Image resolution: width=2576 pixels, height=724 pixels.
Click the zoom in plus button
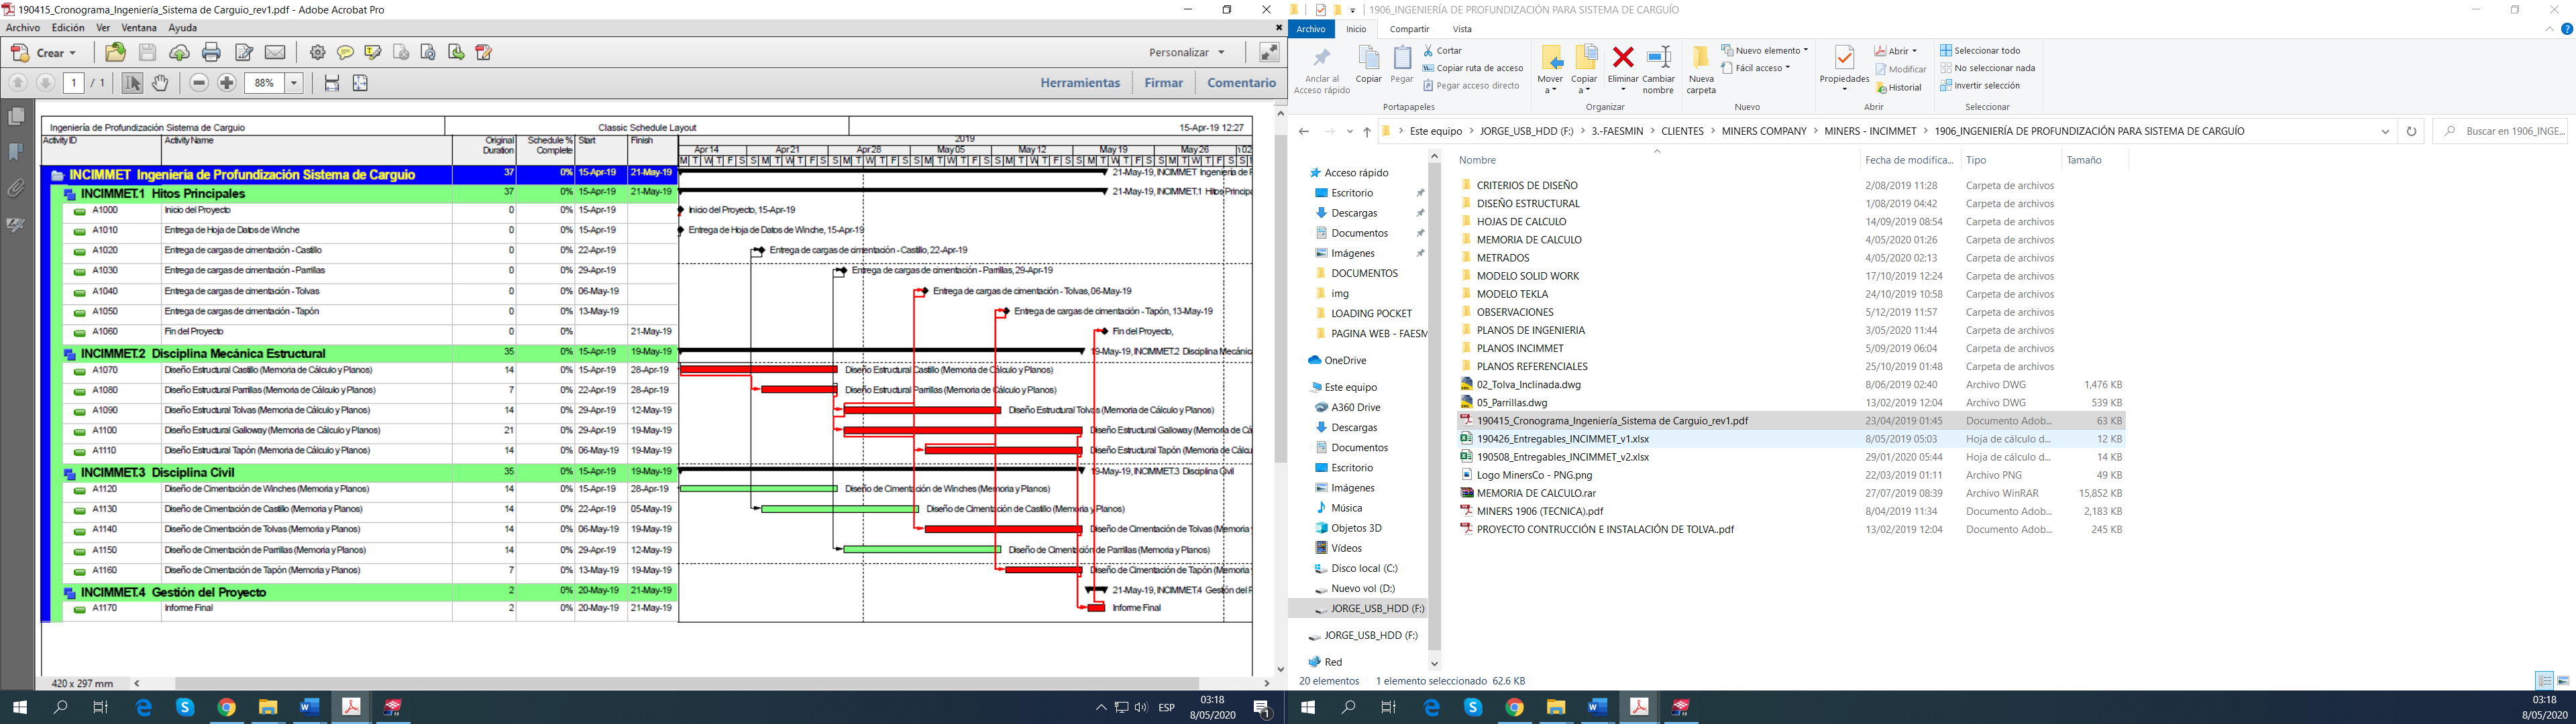(227, 83)
